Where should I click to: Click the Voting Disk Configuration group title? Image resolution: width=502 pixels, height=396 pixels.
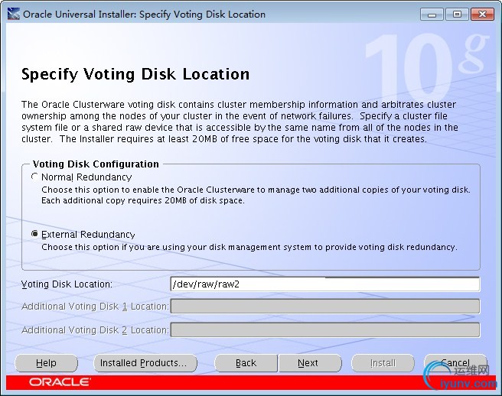96,164
